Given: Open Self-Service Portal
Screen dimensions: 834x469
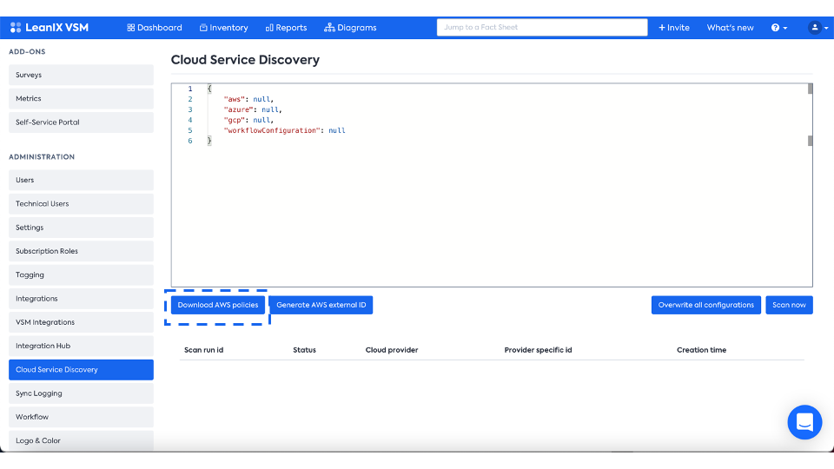Looking at the screenshot, I should click(x=81, y=122).
